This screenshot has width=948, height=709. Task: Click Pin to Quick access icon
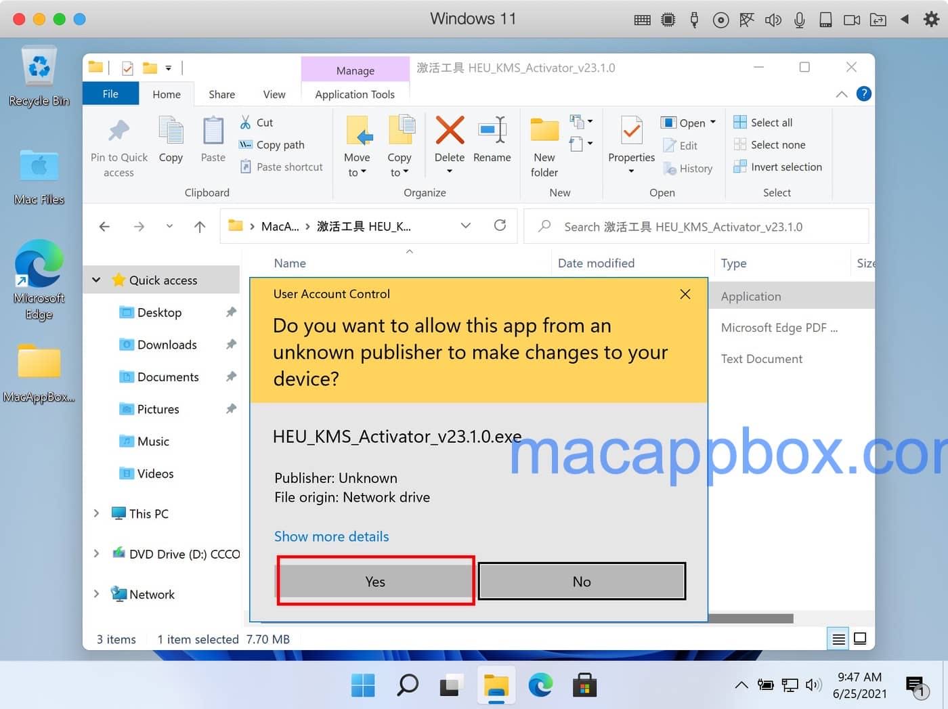pos(119,130)
